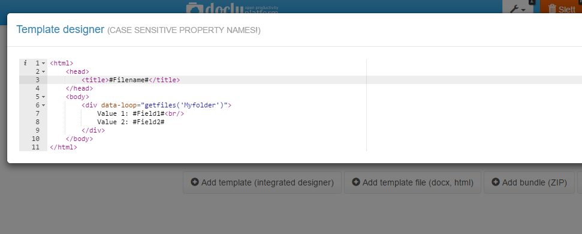Click the info icon beside line 1
582x234 pixels.
coord(25,63)
